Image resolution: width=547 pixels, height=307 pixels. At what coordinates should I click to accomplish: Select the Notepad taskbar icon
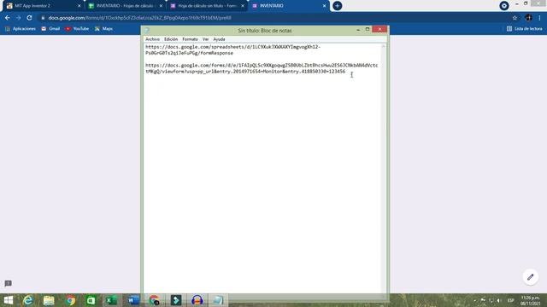click(x=219, y=300)
